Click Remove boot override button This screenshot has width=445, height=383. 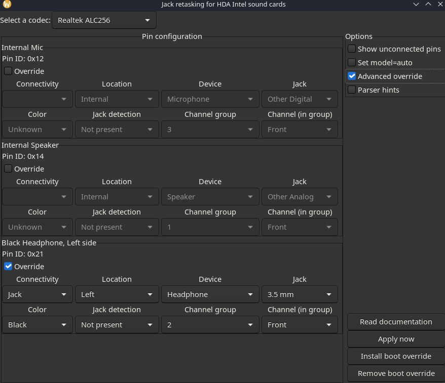(396, 373)
